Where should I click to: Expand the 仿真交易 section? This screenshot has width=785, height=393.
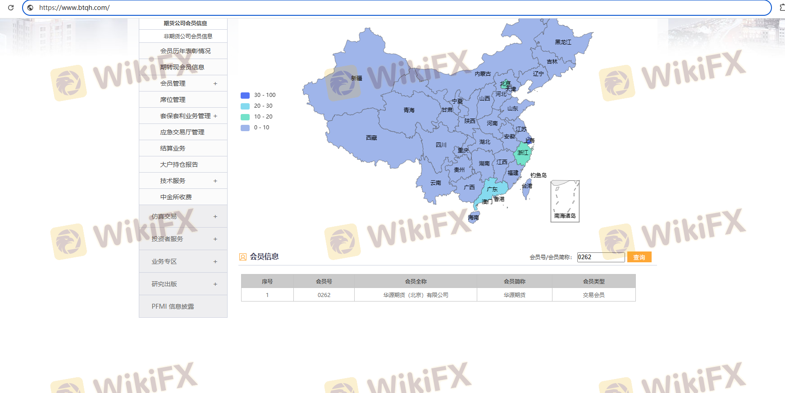(215, 216)
